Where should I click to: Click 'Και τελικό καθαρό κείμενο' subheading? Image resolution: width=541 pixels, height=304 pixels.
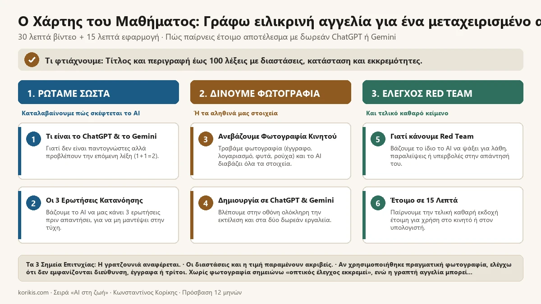[x=407, y=113]
